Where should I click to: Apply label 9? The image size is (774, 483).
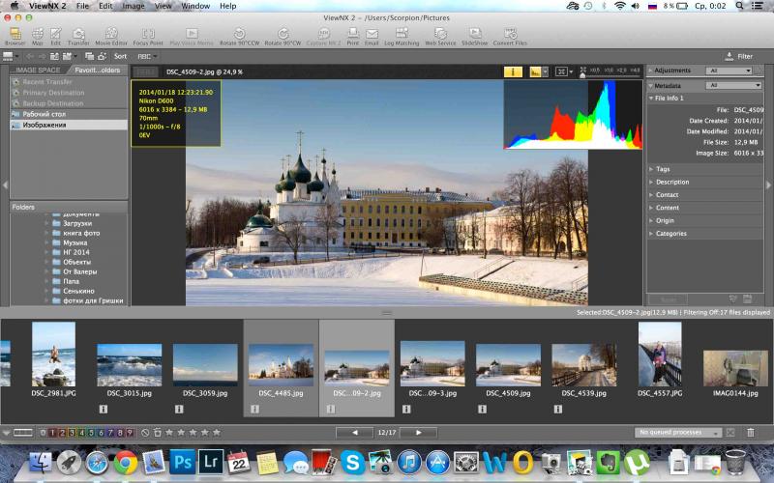click(130, 433)
